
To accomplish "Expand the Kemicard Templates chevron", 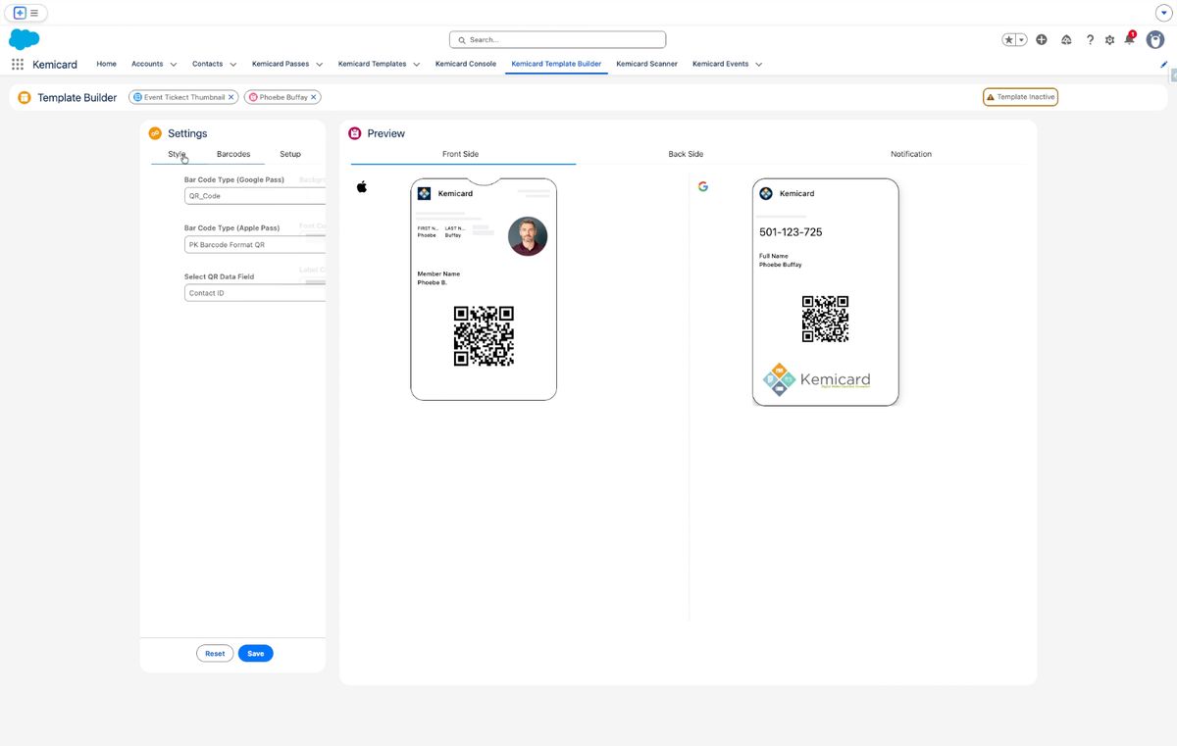I will pos(417,65).
